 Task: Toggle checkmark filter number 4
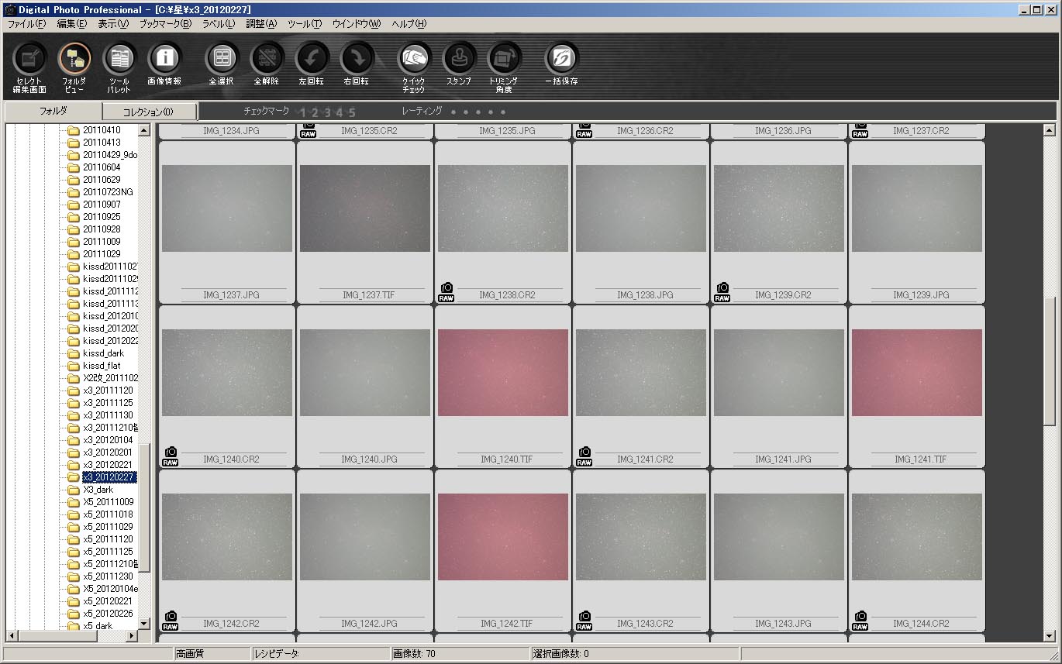[x=340, y=112]
